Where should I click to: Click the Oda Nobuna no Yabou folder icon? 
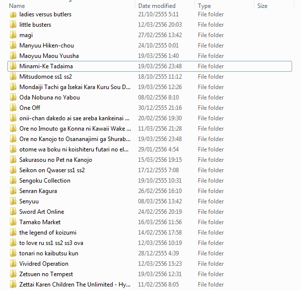pyautogui.click(x=13, y=97)
